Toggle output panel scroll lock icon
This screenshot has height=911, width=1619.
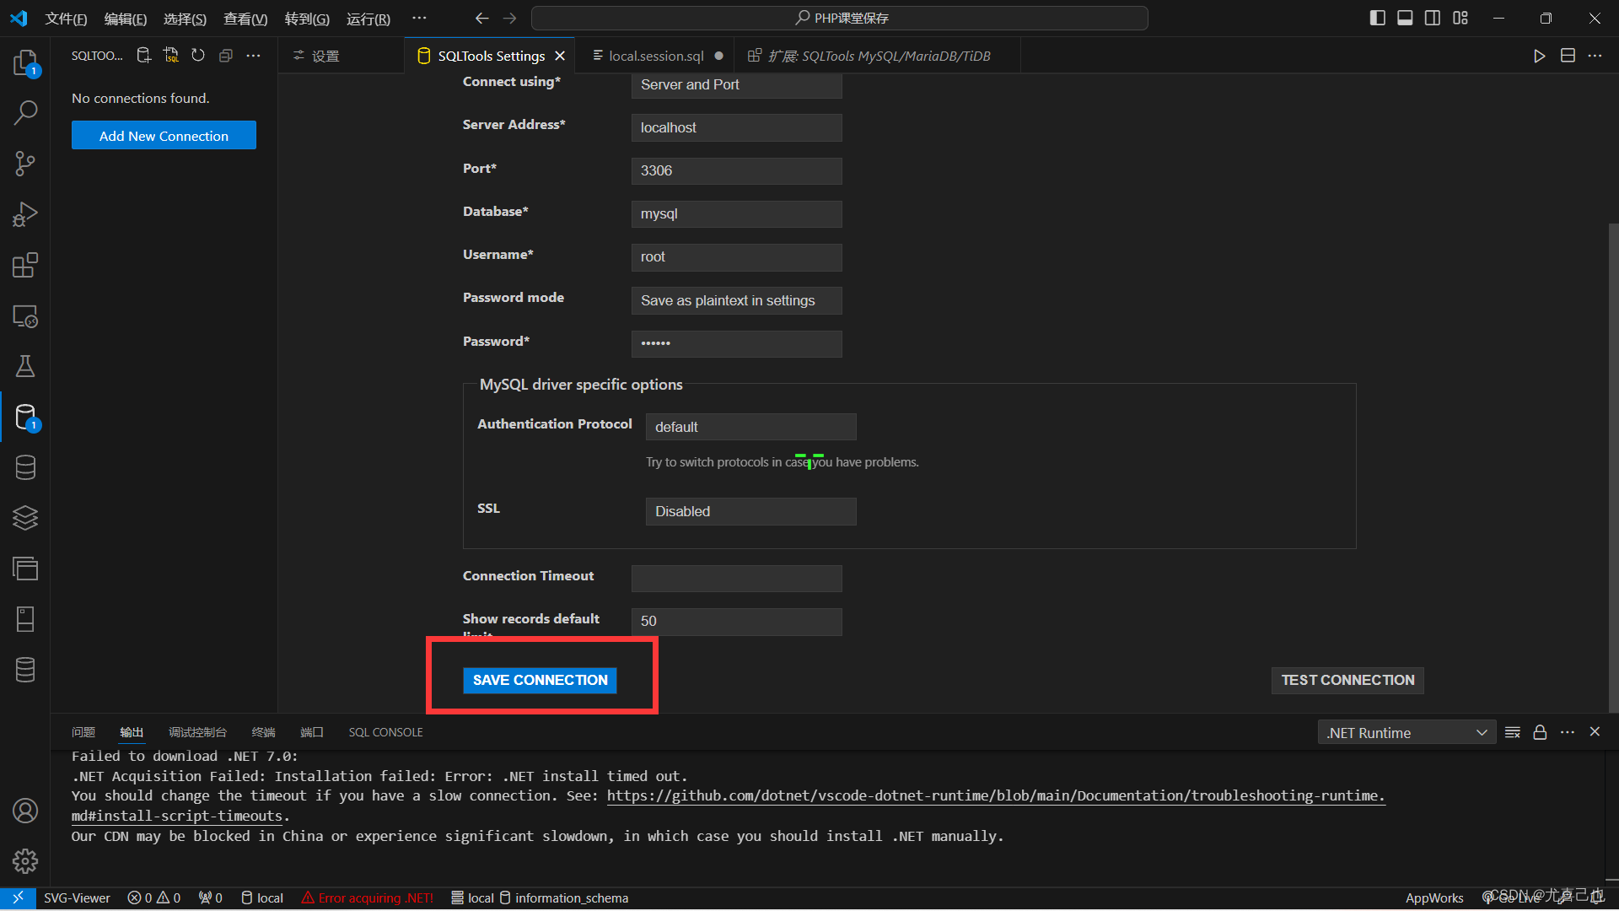1540,732
